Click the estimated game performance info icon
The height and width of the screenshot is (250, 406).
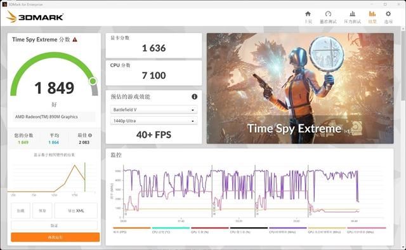[x=195, y=96]
